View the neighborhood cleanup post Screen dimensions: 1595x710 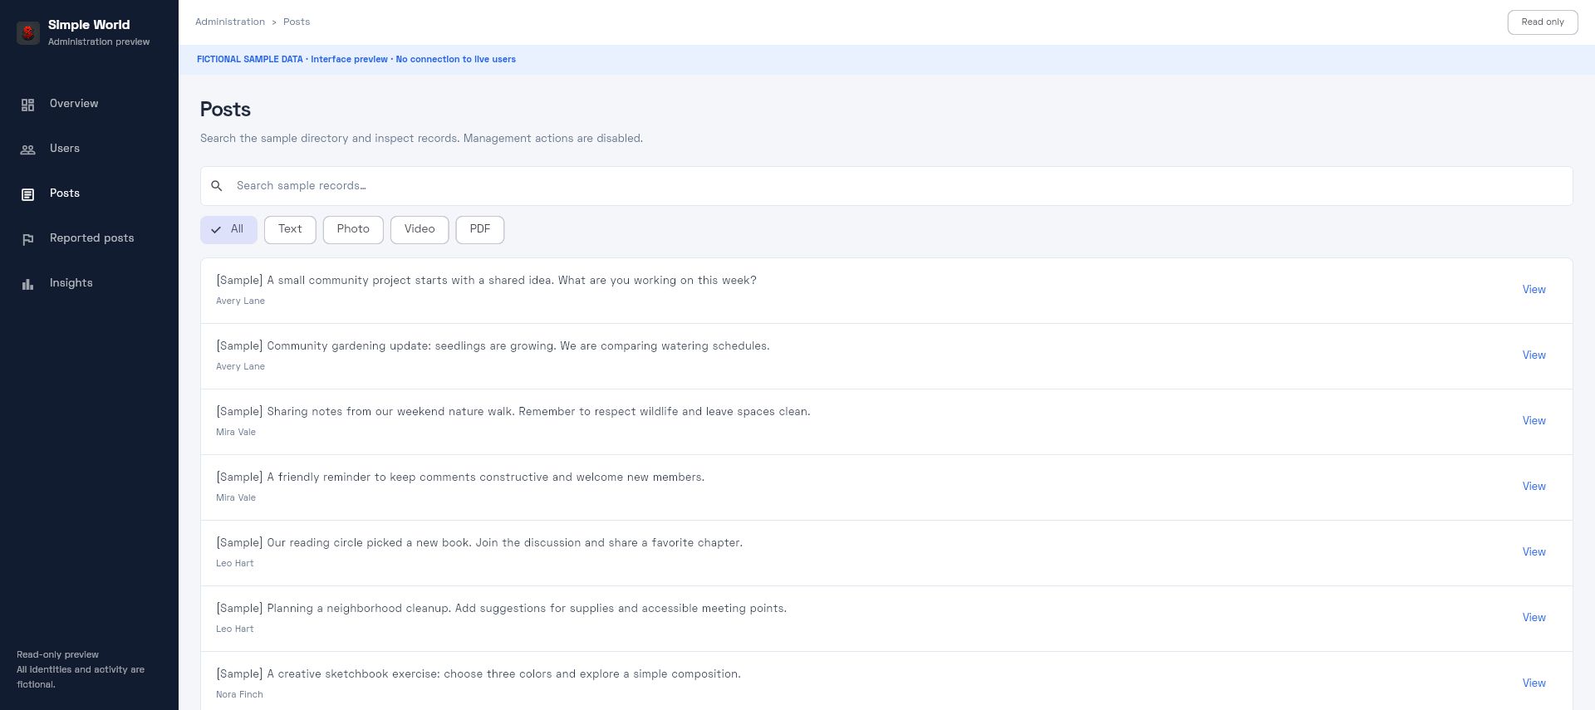[1534, 618]
